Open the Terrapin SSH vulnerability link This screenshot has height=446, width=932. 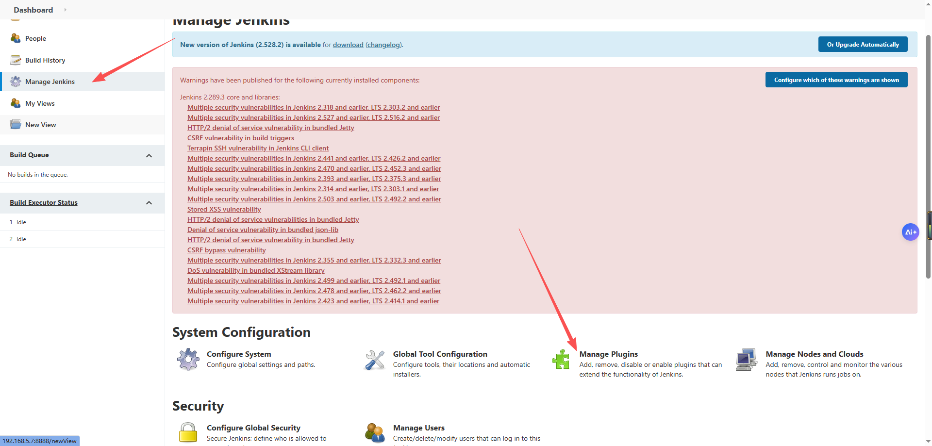click(258, 148)
